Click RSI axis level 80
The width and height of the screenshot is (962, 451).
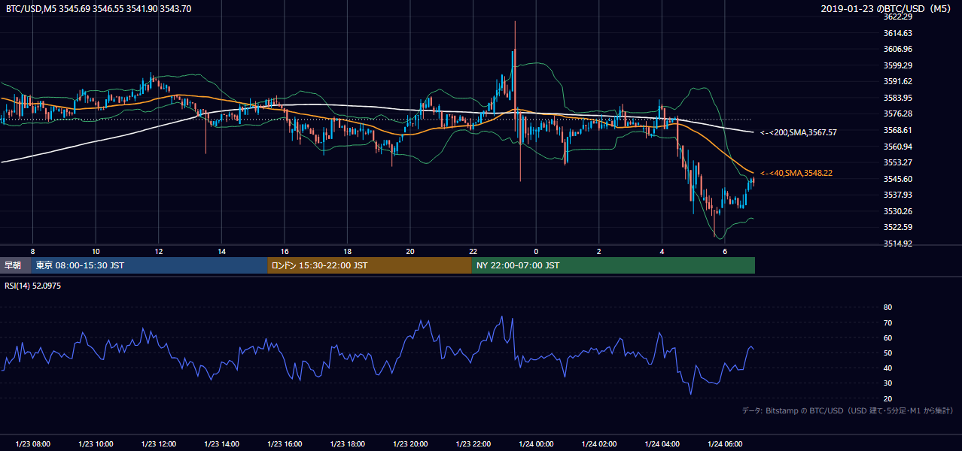(x=887, y=307)
